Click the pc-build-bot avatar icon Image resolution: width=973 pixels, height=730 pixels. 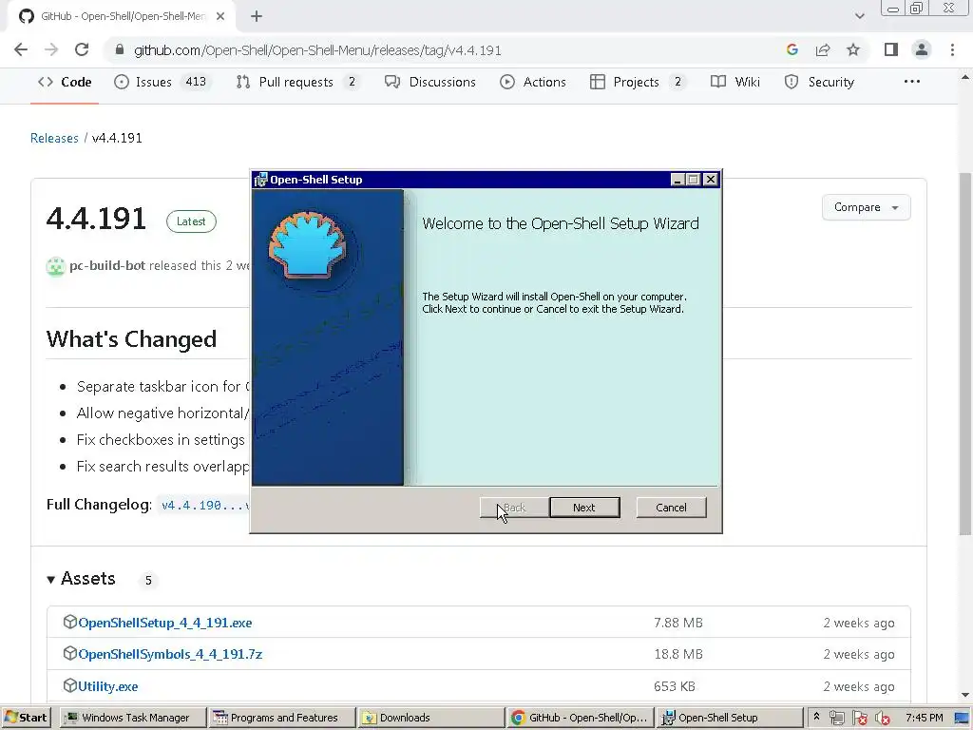(56, 266)
